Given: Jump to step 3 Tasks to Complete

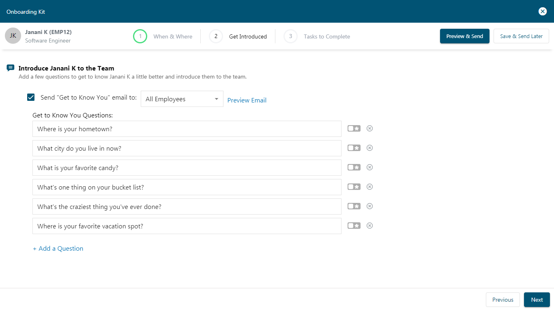Looking at the screenshot, I should tap(317, 36).
